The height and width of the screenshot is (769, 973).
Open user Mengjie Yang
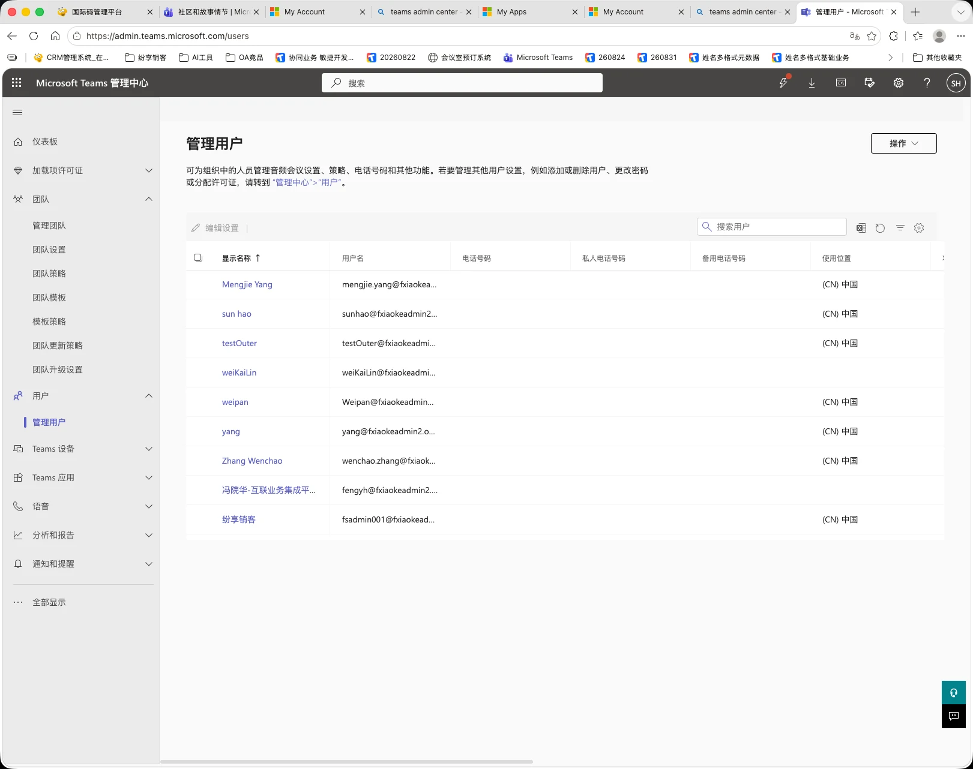coord(247,284)
